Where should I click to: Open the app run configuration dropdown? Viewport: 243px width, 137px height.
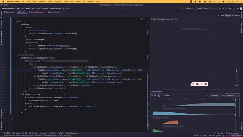pyautogui.click(x=189, y=8)
